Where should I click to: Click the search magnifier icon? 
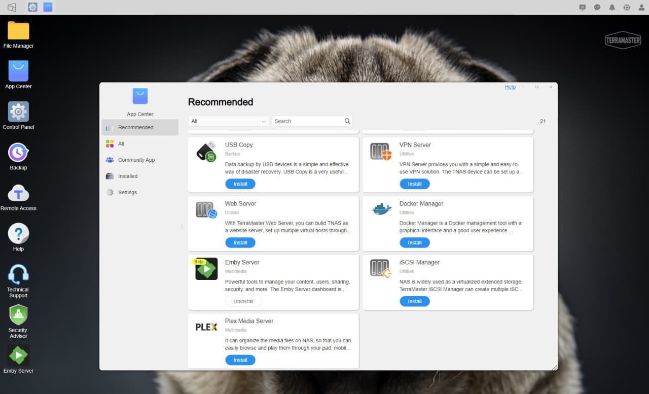pos(347,121)
